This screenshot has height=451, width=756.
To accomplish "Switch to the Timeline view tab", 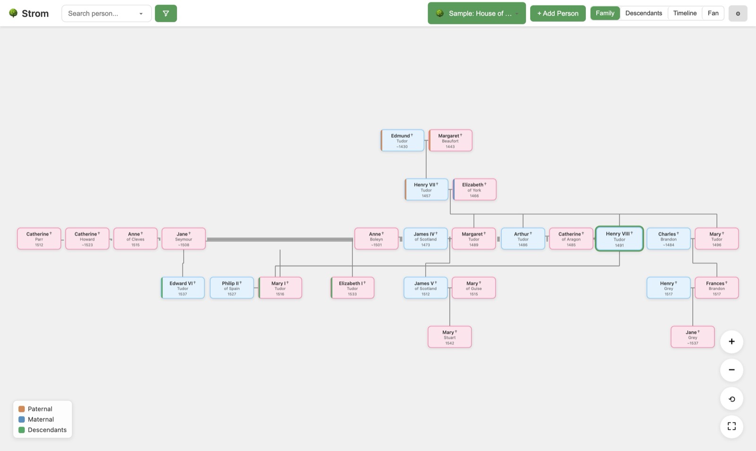I will click(685, 13).
